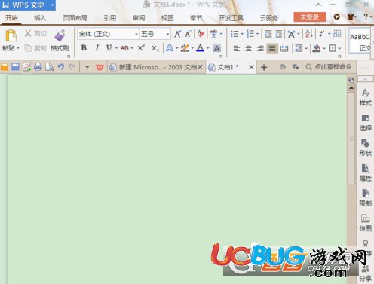Open the font size dropdown
374x284 pixels.
tap(167, 34)
